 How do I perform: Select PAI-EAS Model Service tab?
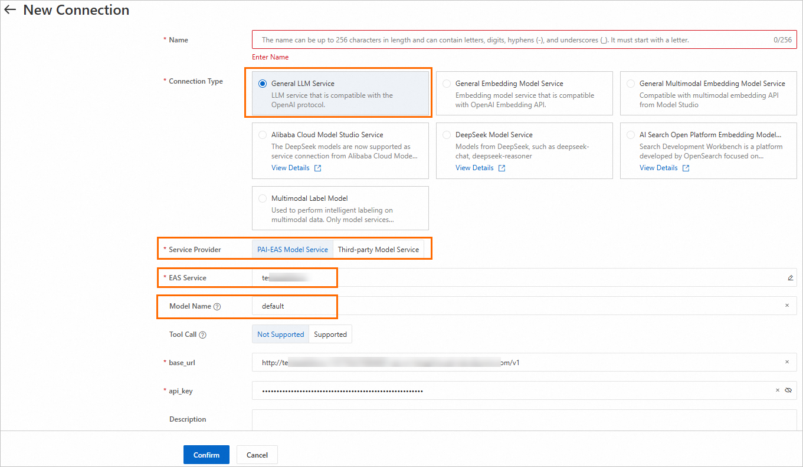292,250
